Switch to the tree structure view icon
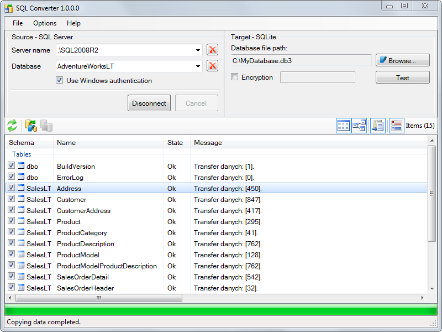This screenshot has width=442, height=332. [359, 126]
